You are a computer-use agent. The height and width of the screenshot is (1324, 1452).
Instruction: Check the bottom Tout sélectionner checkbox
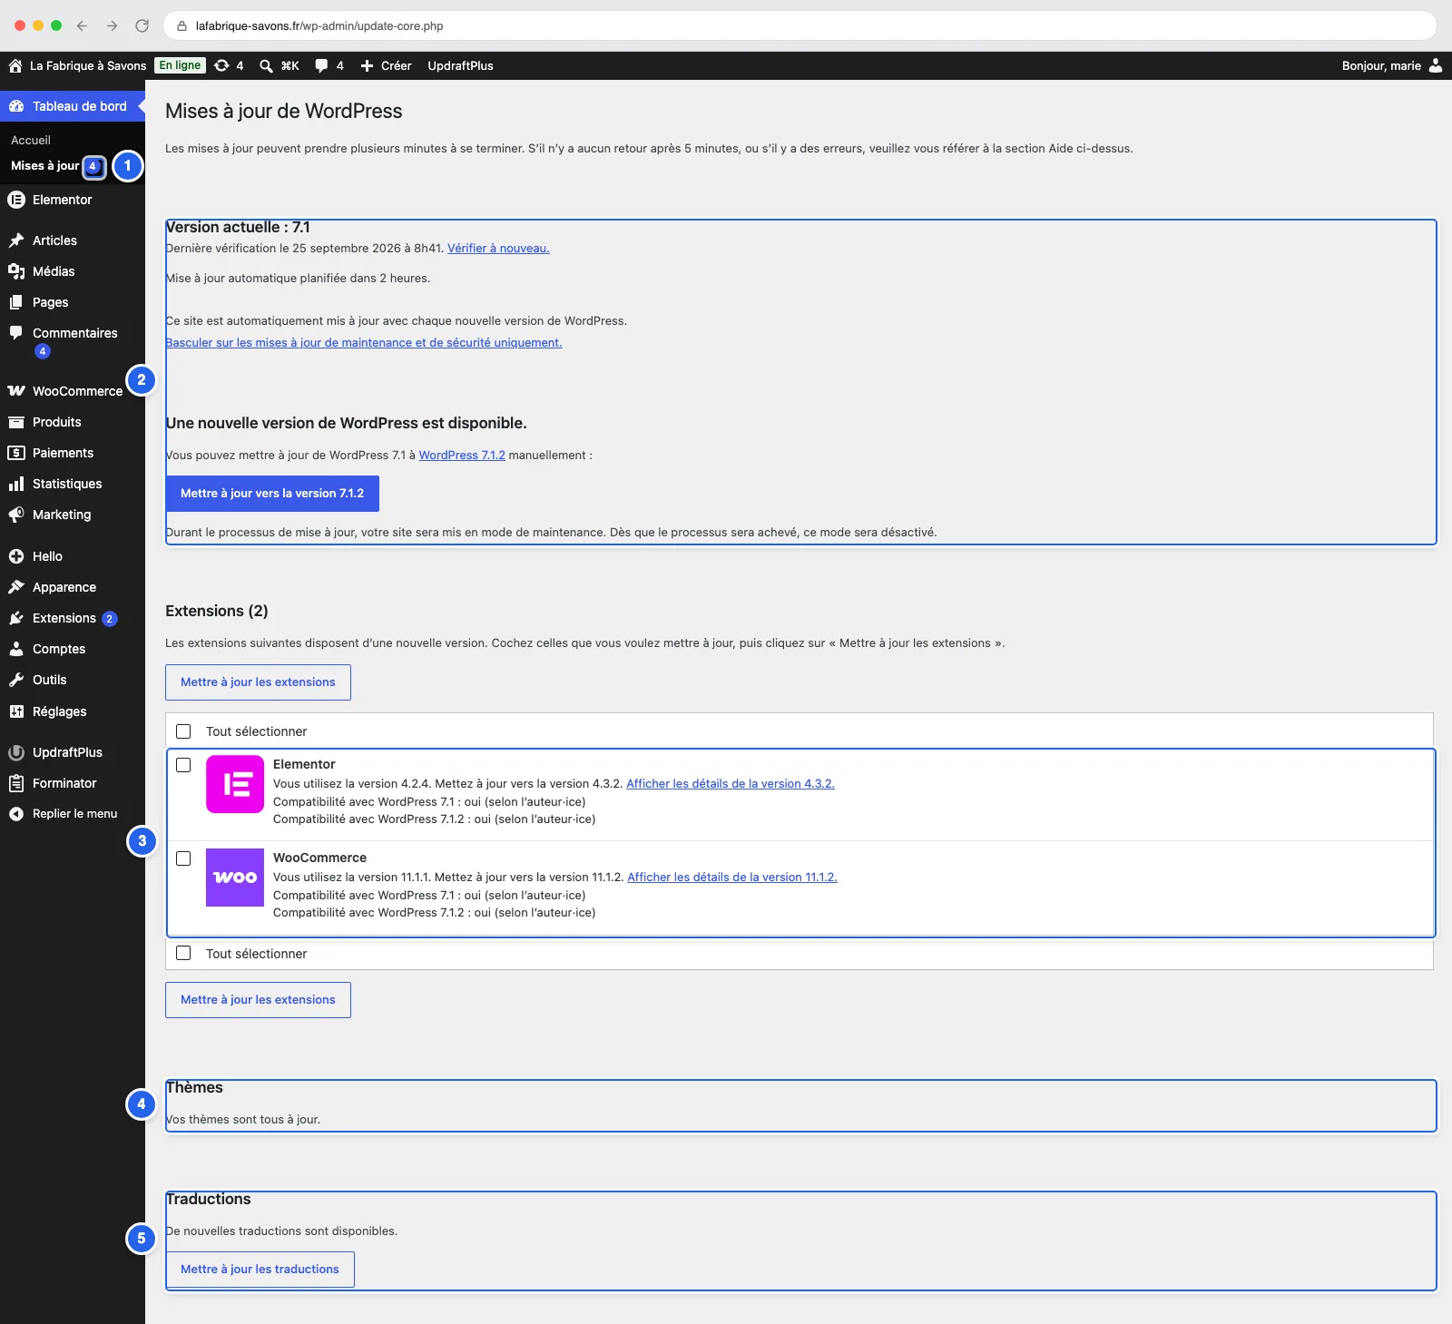tap(183, 953)
